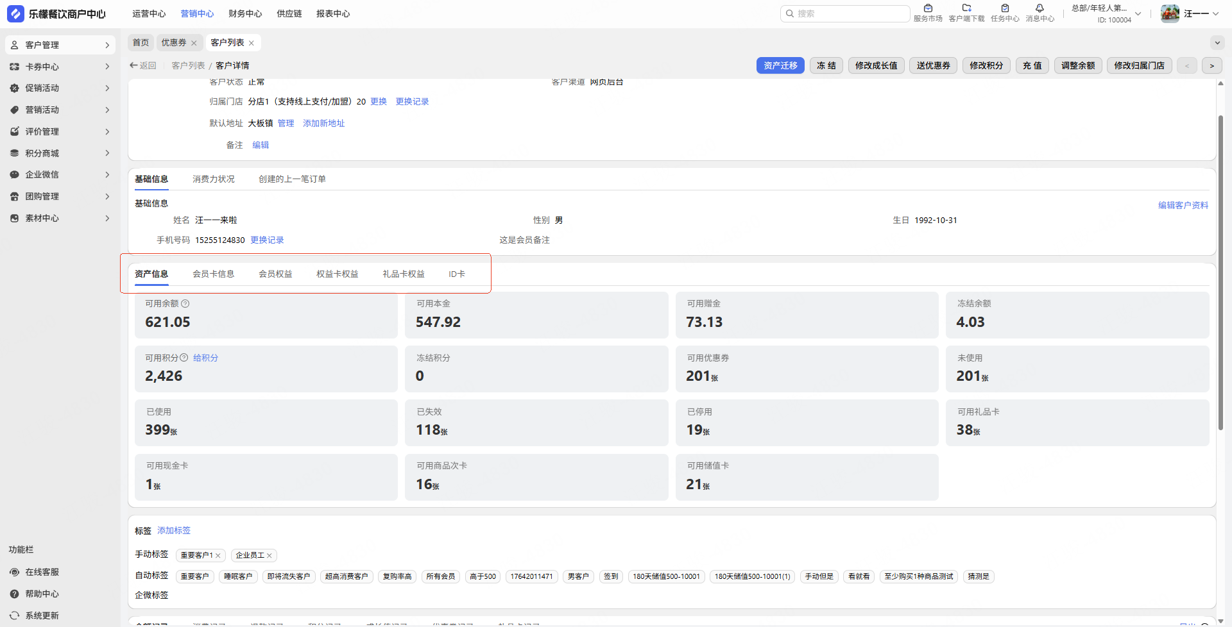Switch to the 消费力状况 tab

click(214, 179)
